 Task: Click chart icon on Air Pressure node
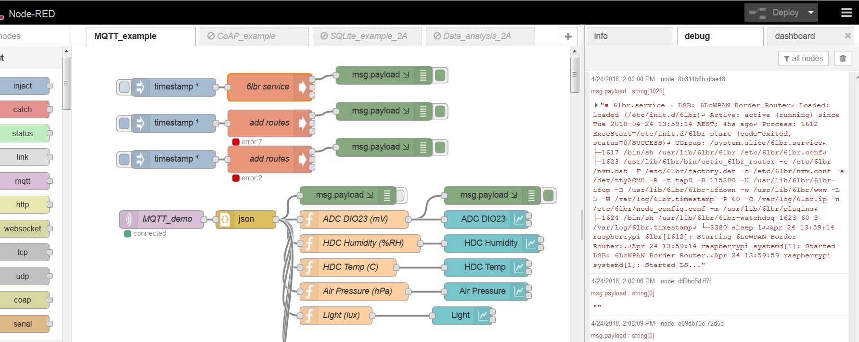point(519,291)
